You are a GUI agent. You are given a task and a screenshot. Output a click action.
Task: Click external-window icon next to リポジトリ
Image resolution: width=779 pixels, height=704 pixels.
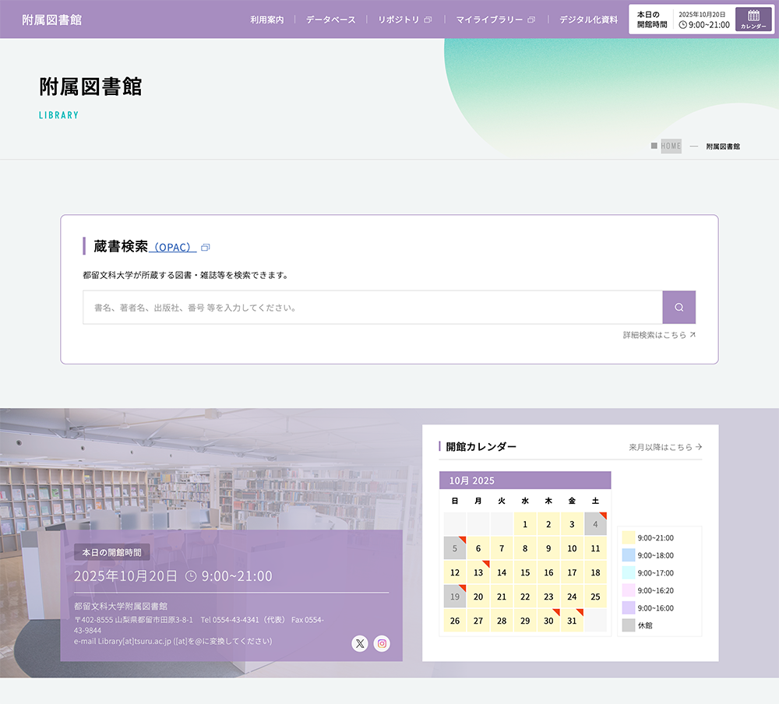coord(428,20)
